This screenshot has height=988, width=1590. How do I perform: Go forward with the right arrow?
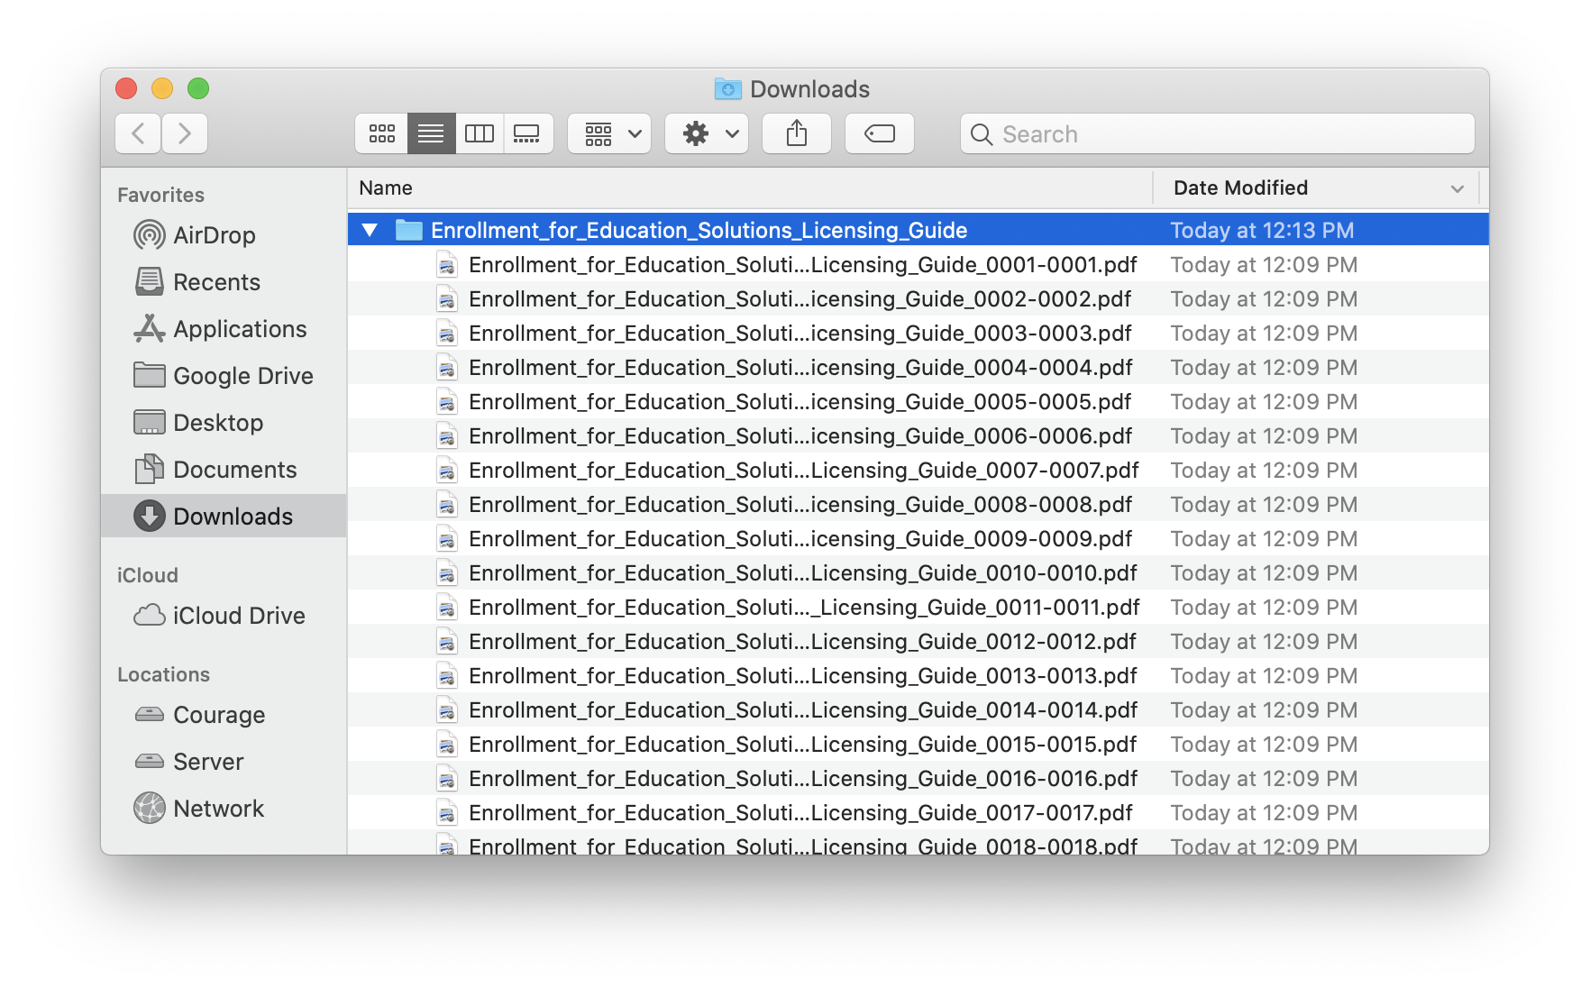(185, 134)
